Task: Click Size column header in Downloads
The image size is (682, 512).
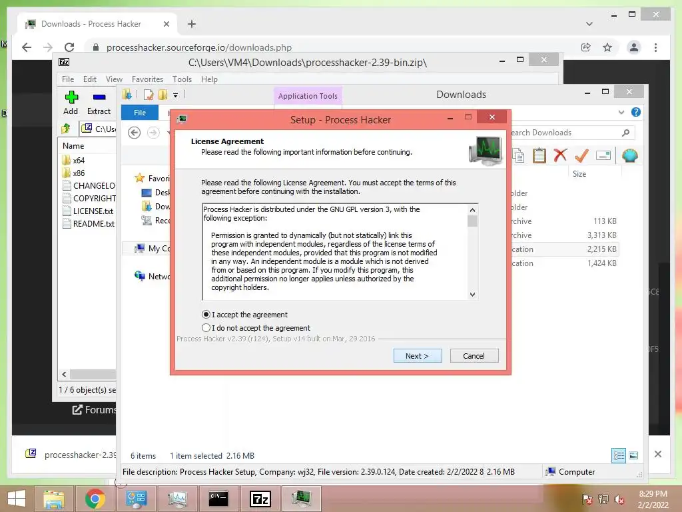Action: click(x=579, y=174)
